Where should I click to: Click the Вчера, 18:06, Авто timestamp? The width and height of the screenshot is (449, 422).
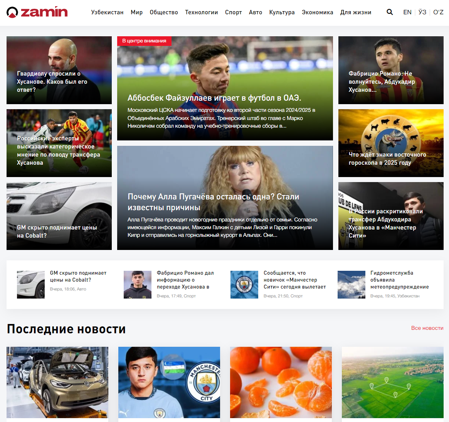[x=68, y=289]
